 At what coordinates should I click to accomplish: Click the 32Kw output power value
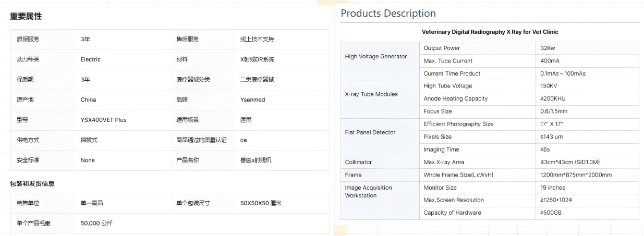[x=548, y=48]
